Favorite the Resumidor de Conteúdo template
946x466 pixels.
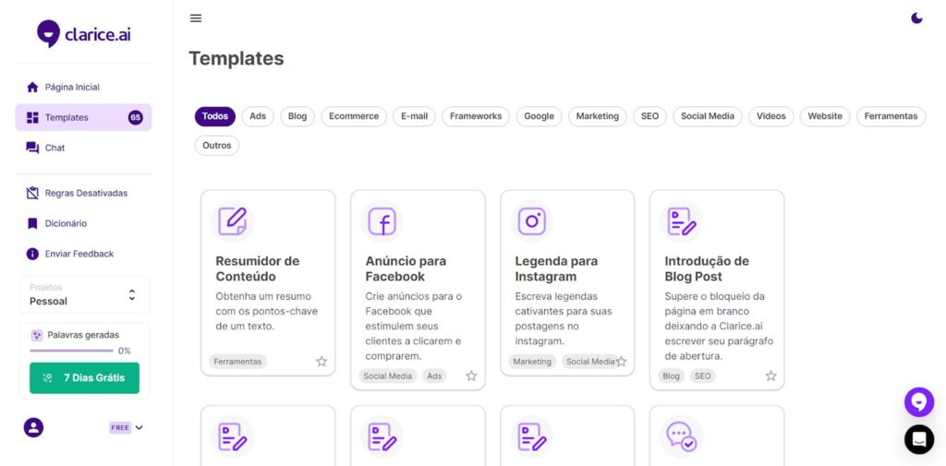(x=321, y=362)
